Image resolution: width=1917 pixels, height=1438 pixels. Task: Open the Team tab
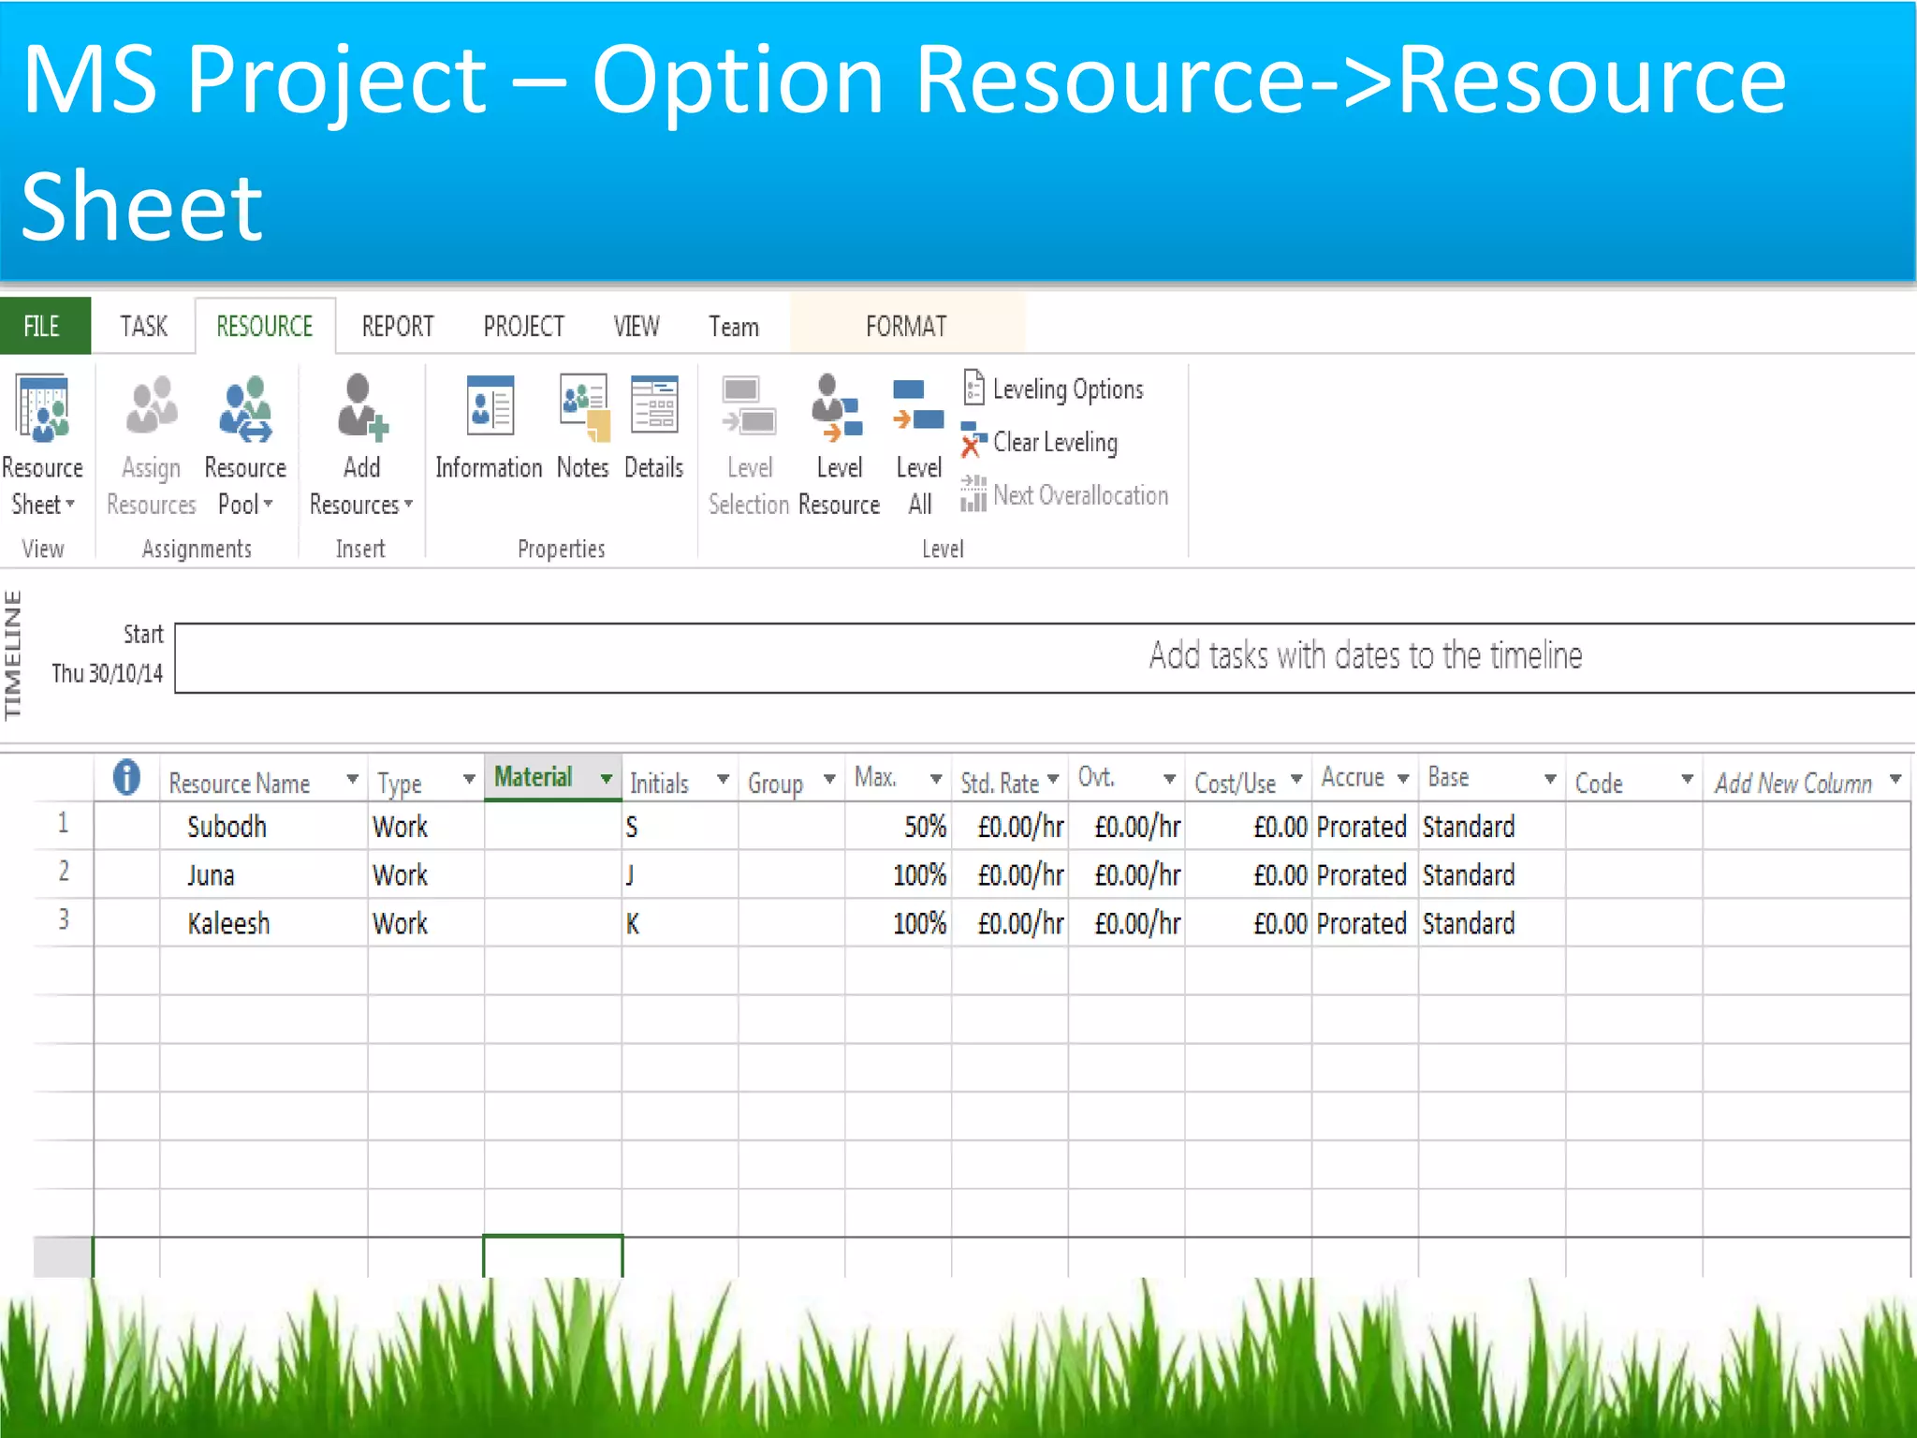[734, 326]
